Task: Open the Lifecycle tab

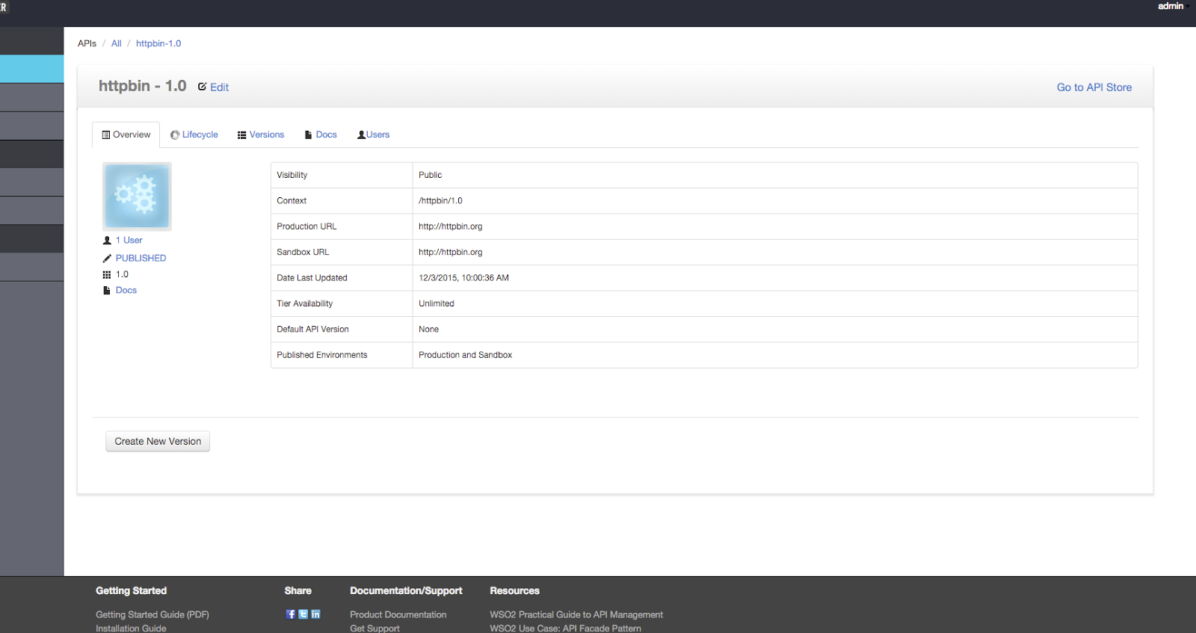Action: [x=194, y=135]
